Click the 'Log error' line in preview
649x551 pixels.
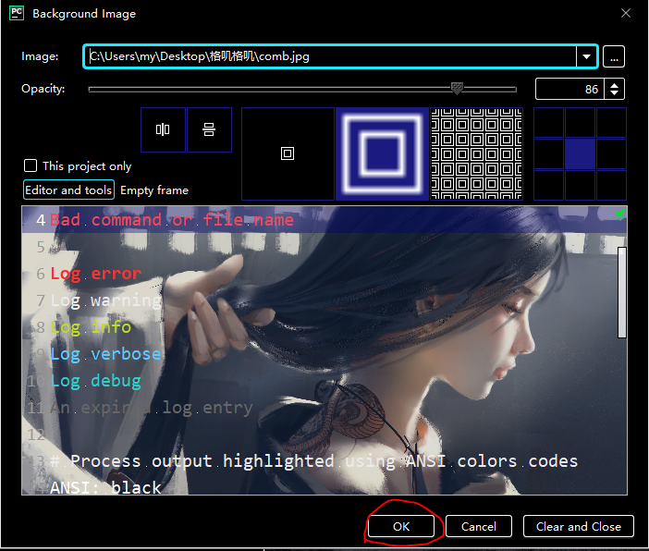[x=95, y=274]
